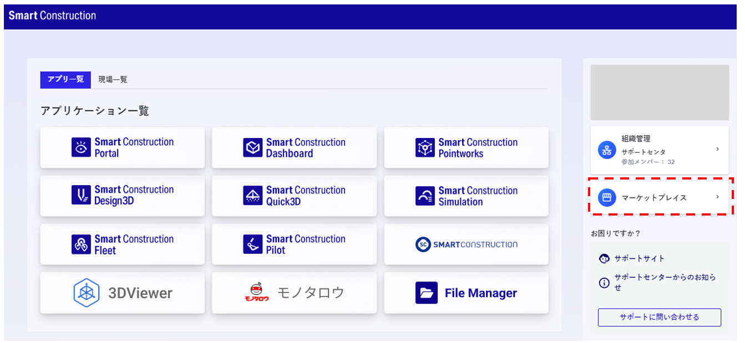The image size is (745, 343).
Task: Open the Smart Construction Dashboard cube icon
Action: (x=252, y=147)
